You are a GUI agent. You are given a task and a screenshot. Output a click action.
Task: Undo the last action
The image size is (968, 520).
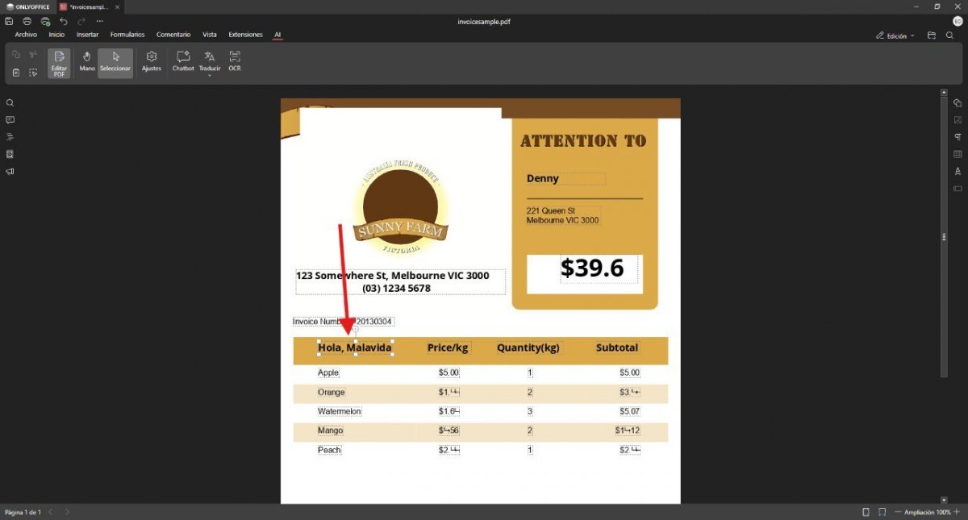tap(64, 21)
